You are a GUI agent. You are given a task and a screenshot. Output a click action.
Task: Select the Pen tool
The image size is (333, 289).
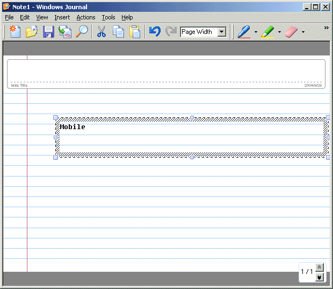[244, 32]
